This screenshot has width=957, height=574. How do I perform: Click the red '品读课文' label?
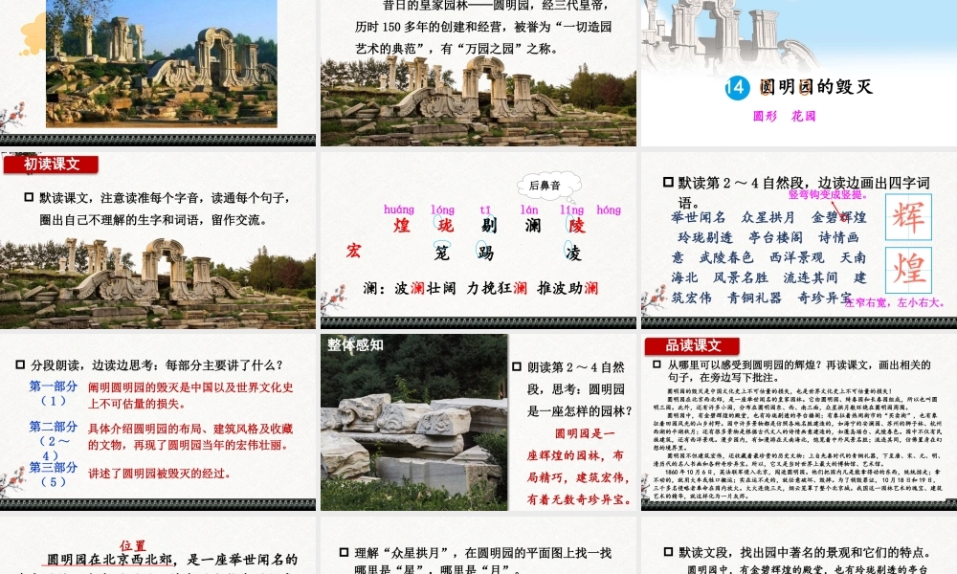tap(693, 346)
